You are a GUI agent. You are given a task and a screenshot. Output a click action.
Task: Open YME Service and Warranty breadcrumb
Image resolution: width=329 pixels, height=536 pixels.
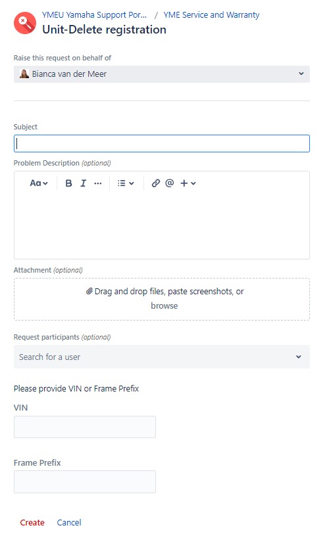point(211,15)
